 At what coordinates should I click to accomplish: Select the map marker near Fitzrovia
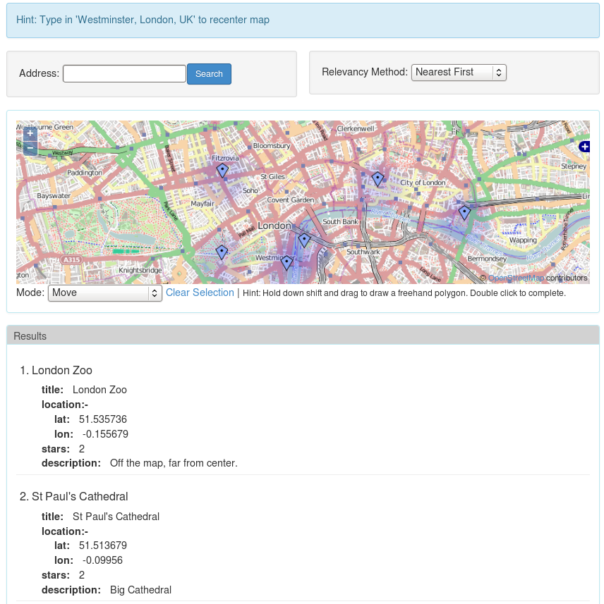(x=222, y=171)
